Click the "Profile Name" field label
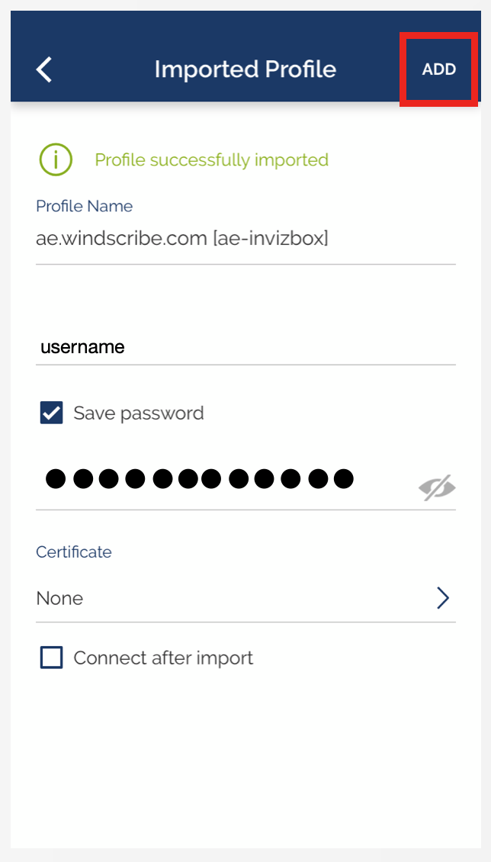Image resolution: width=491 pixels, height=862 pixels. coord(84,206)
